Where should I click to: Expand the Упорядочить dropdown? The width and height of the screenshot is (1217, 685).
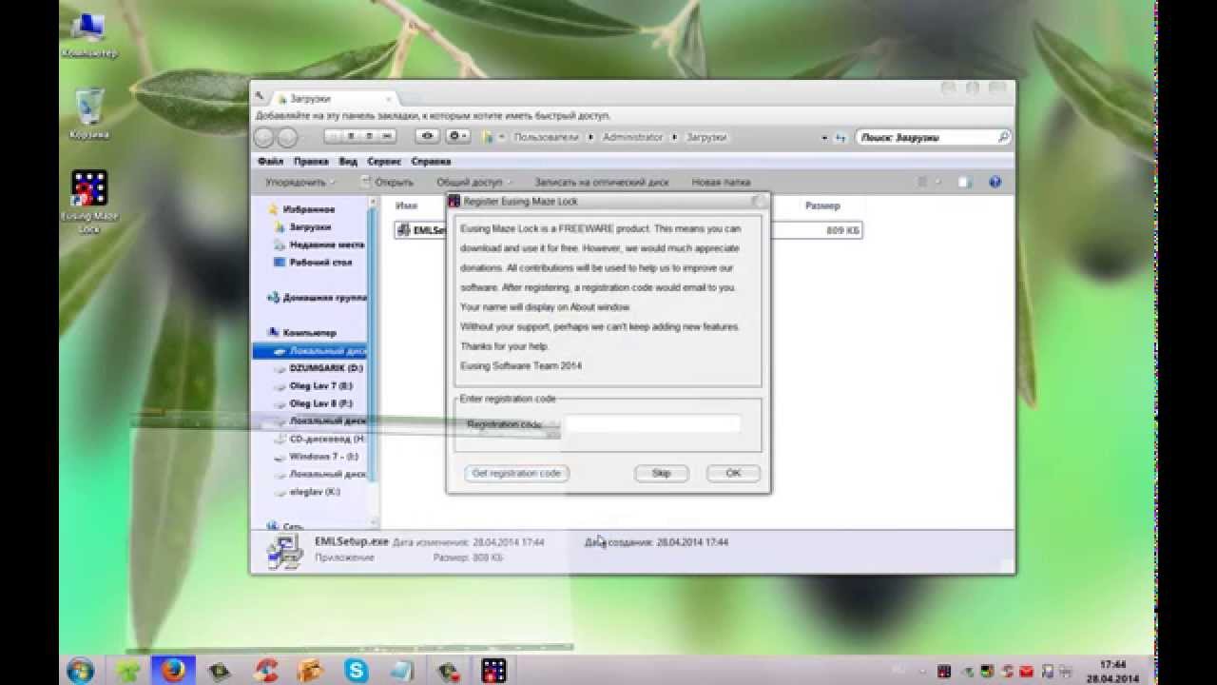pos(300,182)
